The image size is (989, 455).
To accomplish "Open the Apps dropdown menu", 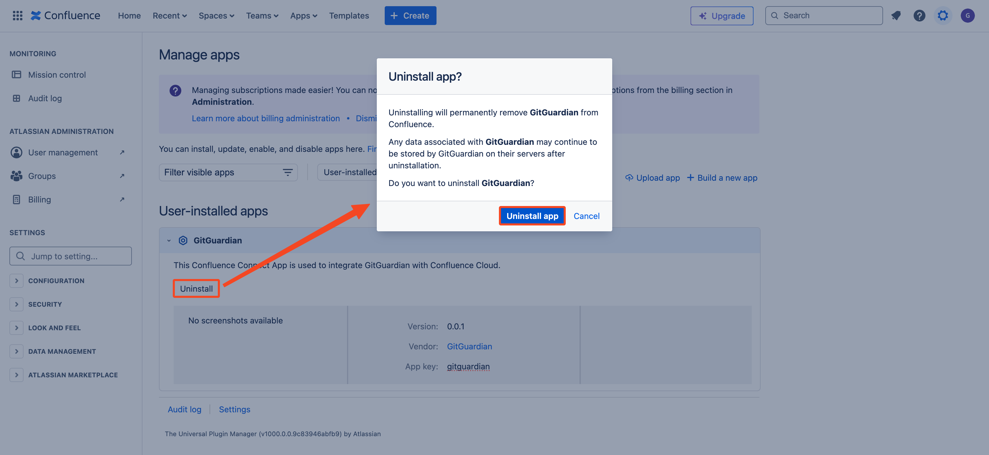I will tap(304, 16).
